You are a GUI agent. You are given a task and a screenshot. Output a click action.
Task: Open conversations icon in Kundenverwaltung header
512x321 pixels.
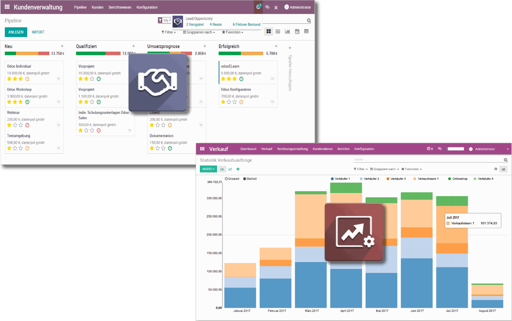coord(268,7)
